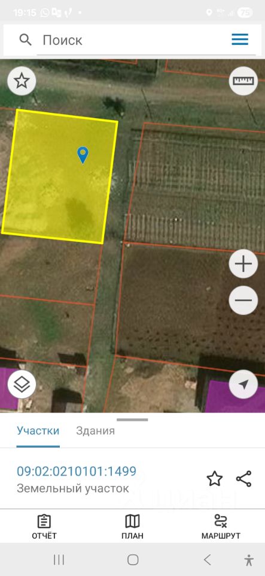Zoom out with the minus button
This screenshot has width=265, height=576.
tap(243, 300)
